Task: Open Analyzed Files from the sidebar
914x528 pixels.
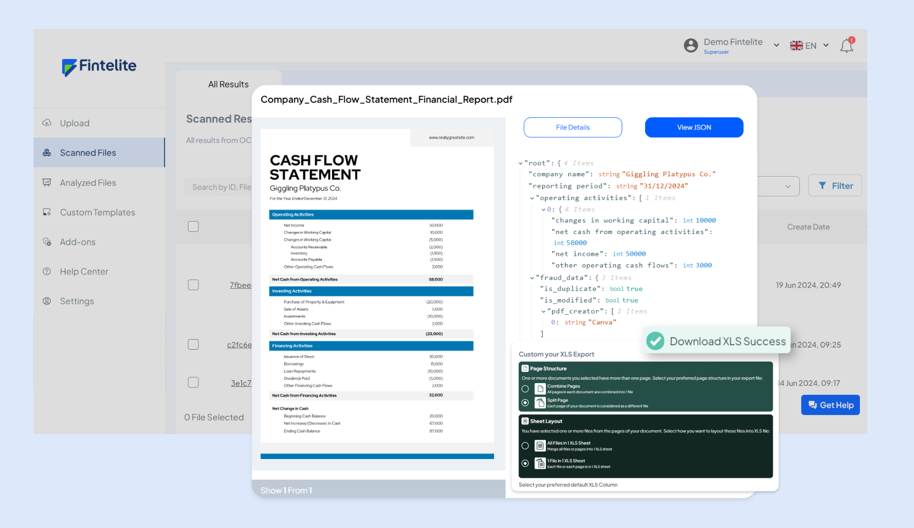Action: point(88,183)
